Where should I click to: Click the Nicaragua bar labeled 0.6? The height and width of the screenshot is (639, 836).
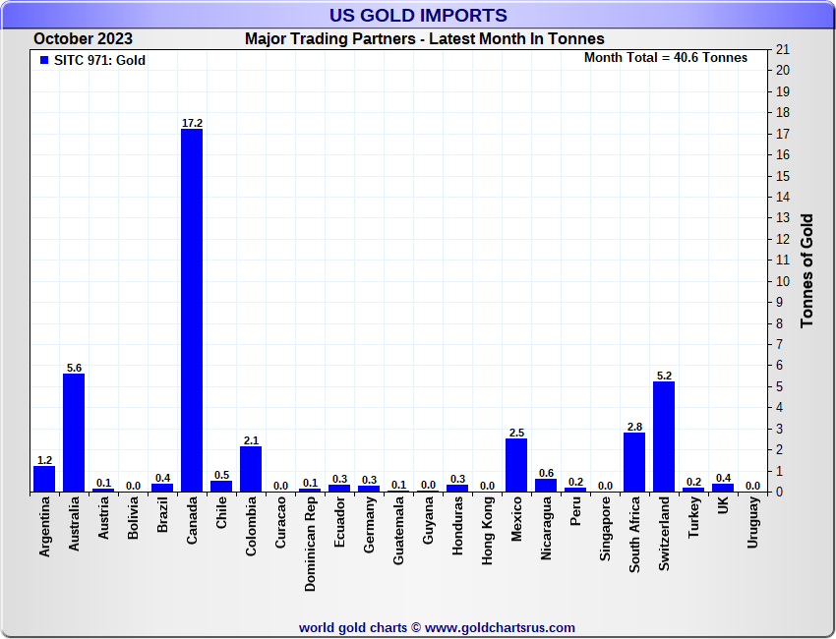pos(546,485)
